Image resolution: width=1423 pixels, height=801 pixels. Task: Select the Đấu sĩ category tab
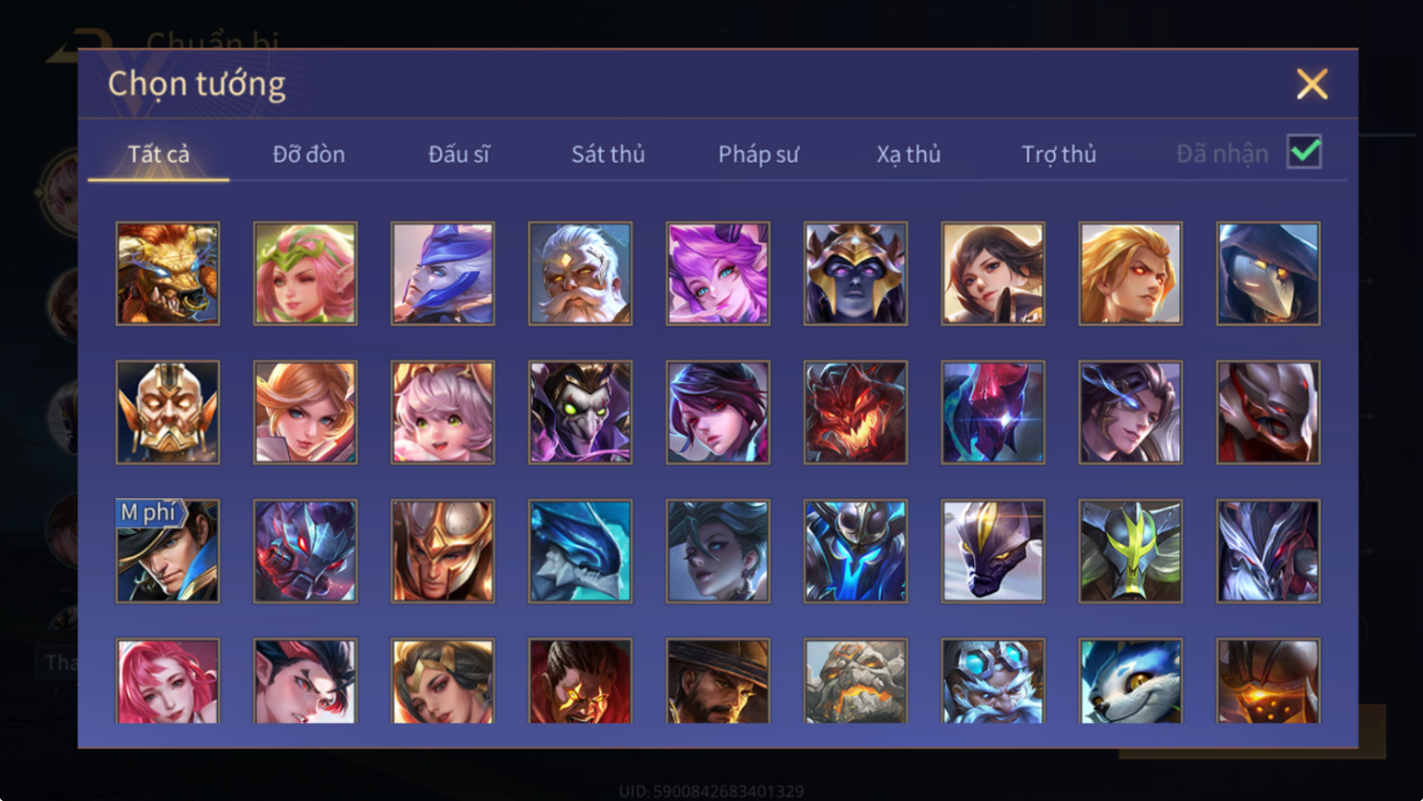pyautogui.click(x=459, y=154)
